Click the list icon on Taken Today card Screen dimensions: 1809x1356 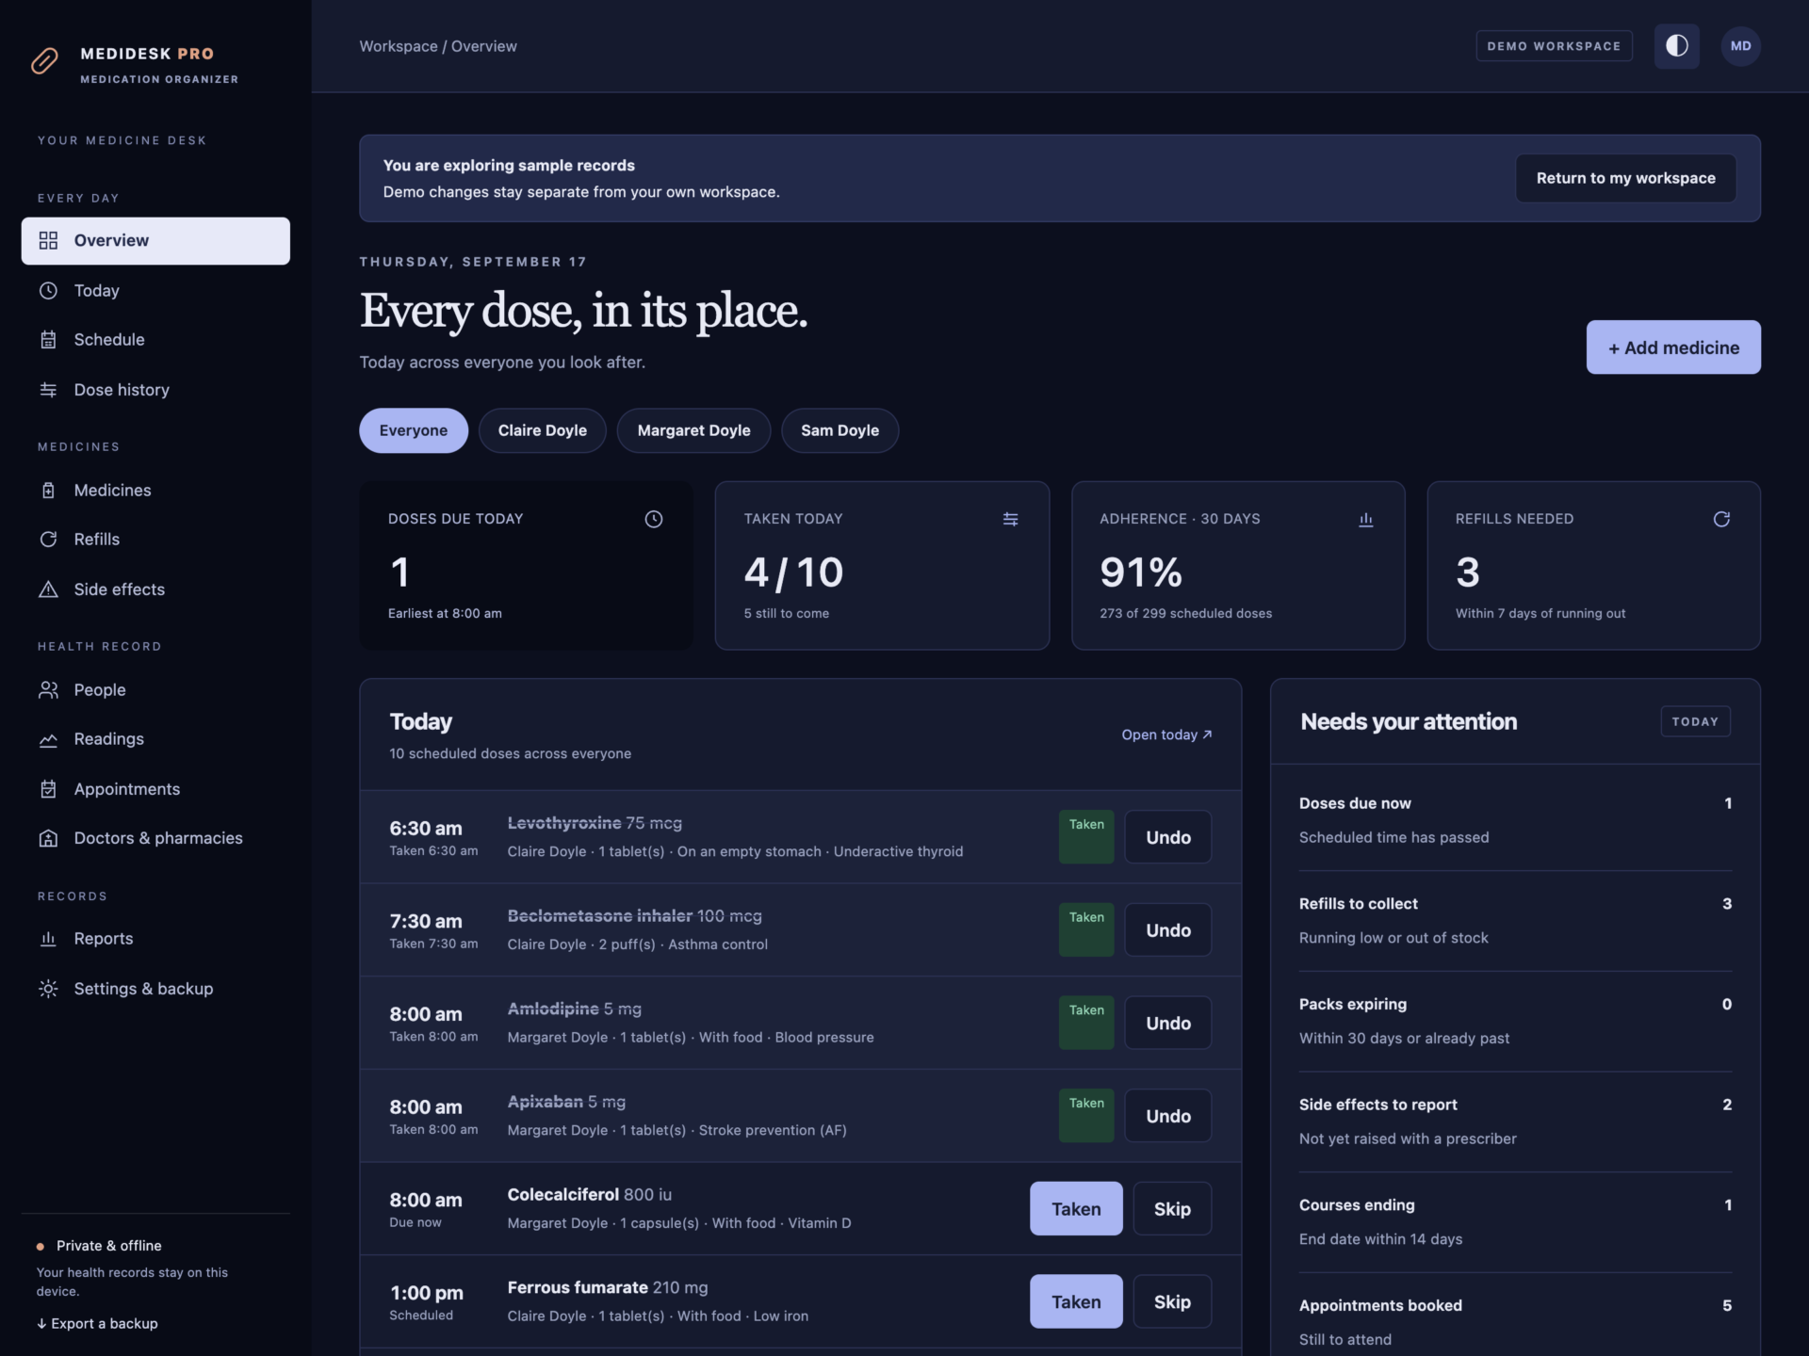coord(1010,519)
